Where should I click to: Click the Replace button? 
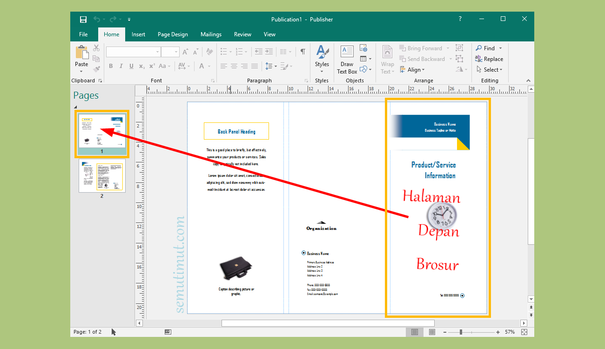(489, 59)
